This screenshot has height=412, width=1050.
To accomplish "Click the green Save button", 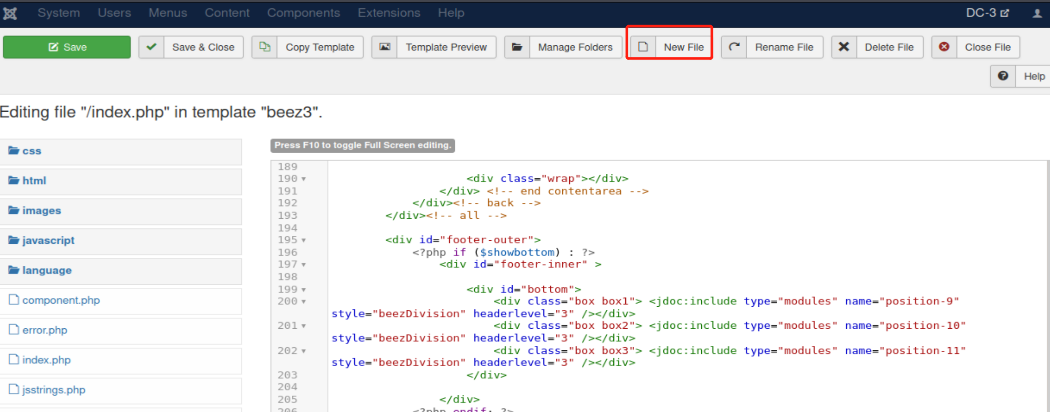I will (x=67, y=47).
